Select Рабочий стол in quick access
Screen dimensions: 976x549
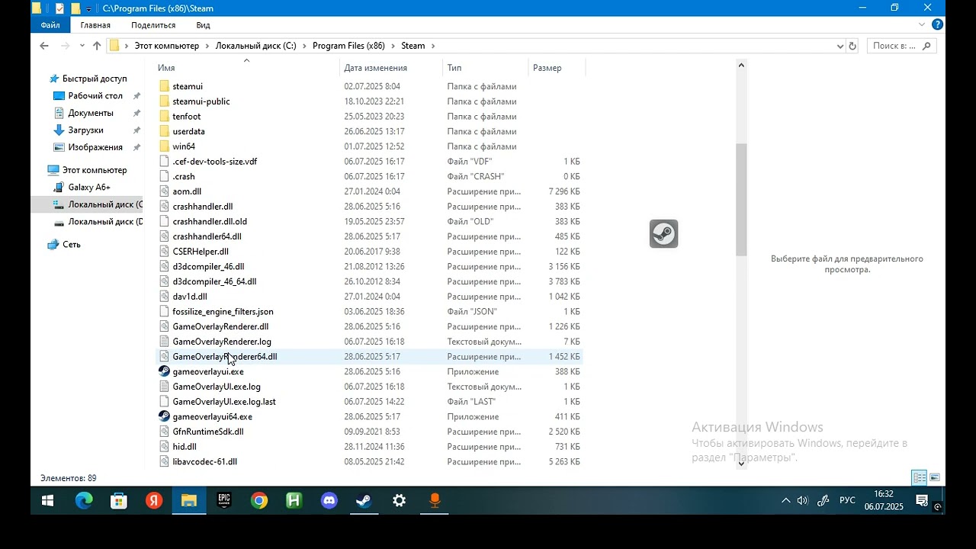click(95, 96)
